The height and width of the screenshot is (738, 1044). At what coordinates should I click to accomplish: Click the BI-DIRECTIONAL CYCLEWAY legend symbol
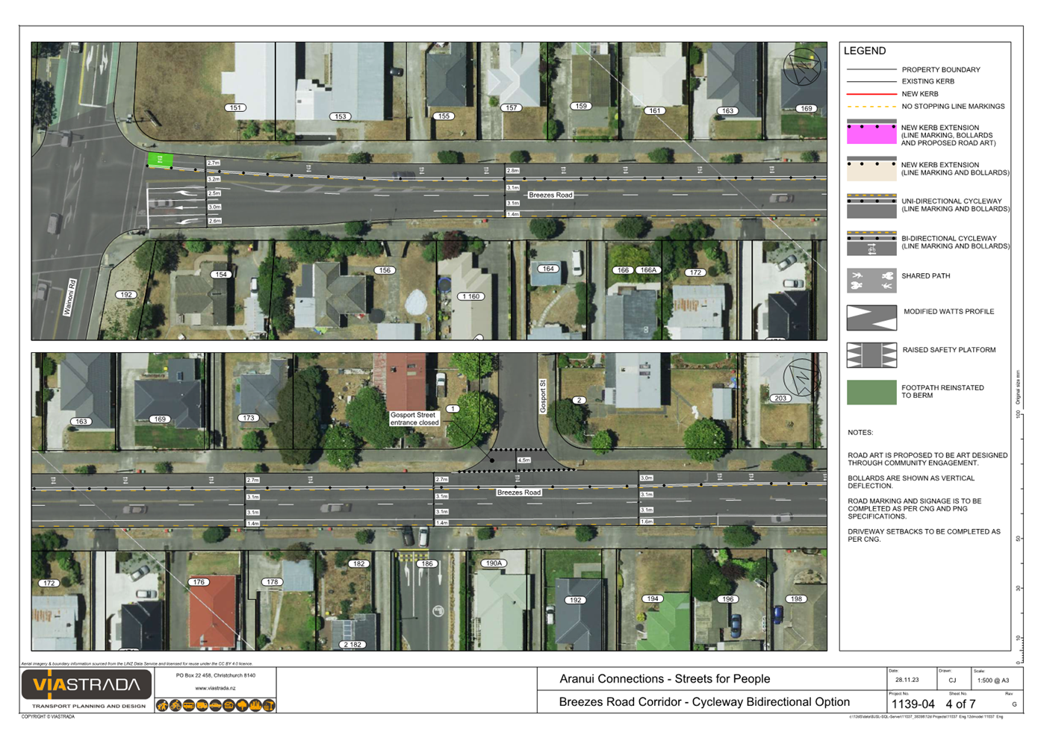click(870, 242)
